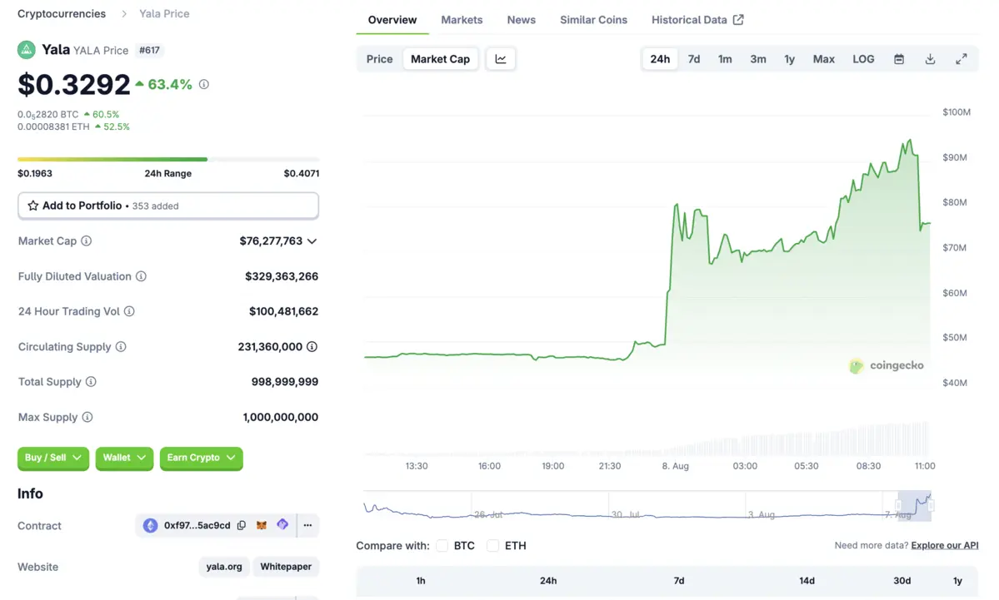Viewport: 999px width, 600px height.
Task: Switch to the line chart type icon
Action: tap(501, 59)
